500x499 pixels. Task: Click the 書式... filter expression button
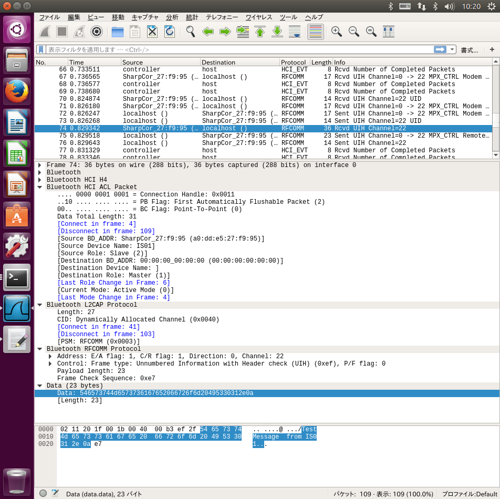click(x=469, y=50)
